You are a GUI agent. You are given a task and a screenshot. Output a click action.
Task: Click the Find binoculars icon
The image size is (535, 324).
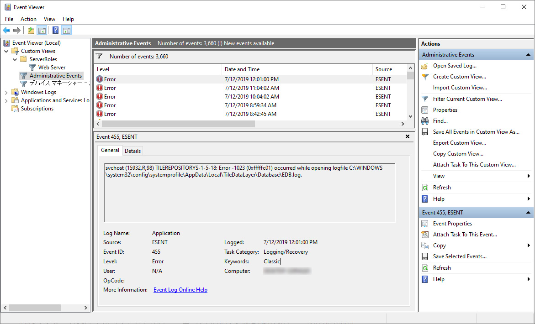pos(425,121)
